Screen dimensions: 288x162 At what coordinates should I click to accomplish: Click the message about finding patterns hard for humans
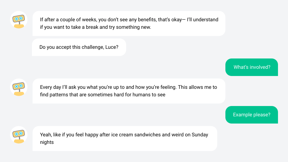click(x=129, y=91)
